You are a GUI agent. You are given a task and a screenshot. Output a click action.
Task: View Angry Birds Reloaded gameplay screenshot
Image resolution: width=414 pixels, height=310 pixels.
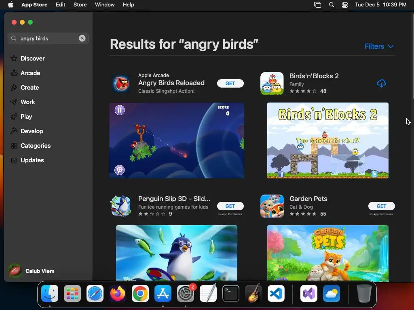click(177, 140)
